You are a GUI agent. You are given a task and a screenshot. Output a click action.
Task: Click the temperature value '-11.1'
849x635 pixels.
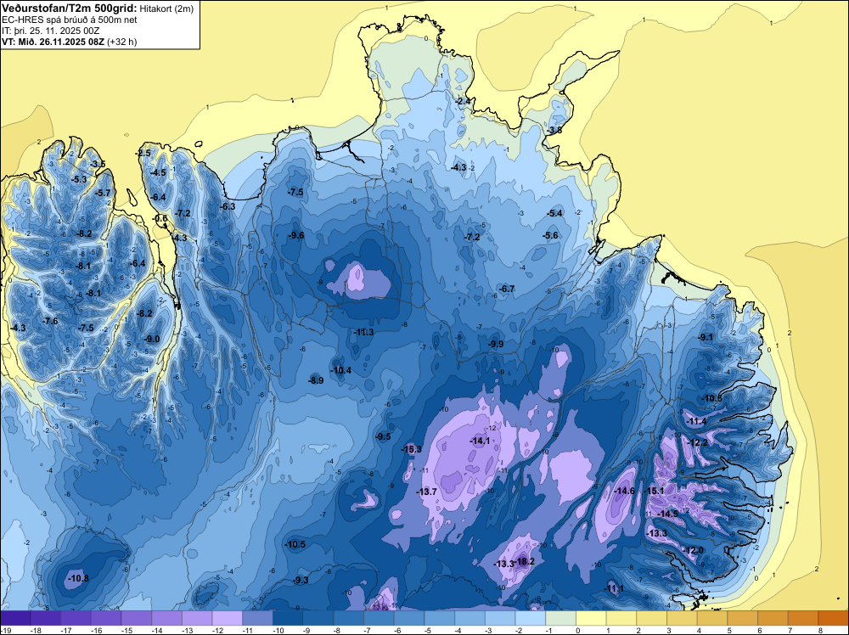(615, 589)
